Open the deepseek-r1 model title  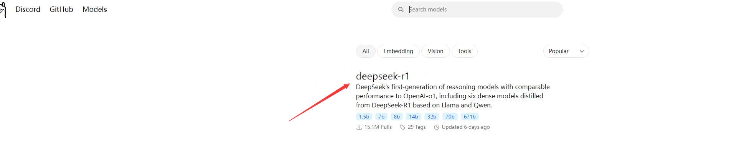coord(383,76)
